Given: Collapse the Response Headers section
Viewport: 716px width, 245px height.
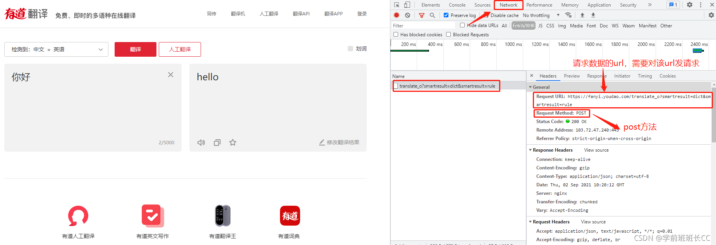Looking at the screenshot, I should click(530, 150).
